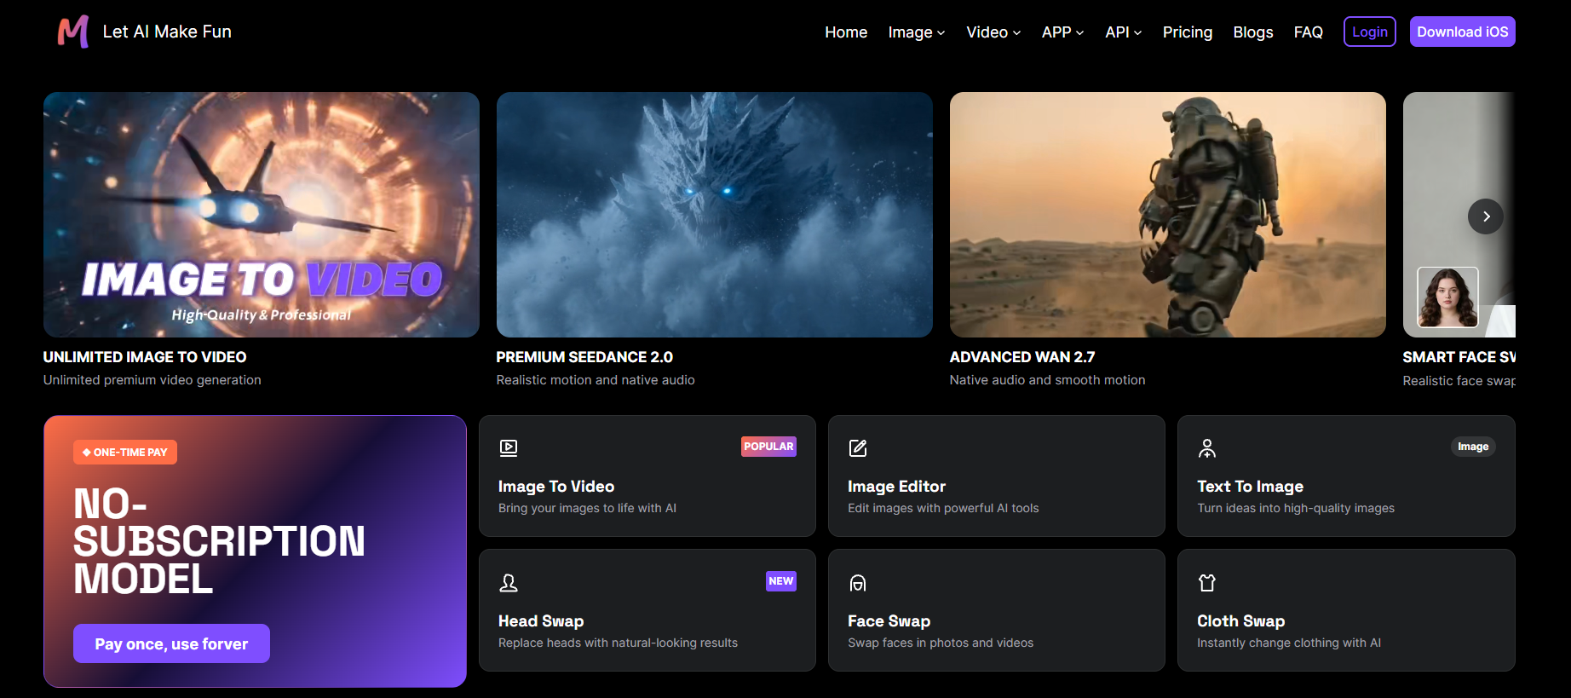1571x698 pixels.
Task: Go to the Pricing page
Action: point(1188,32)
